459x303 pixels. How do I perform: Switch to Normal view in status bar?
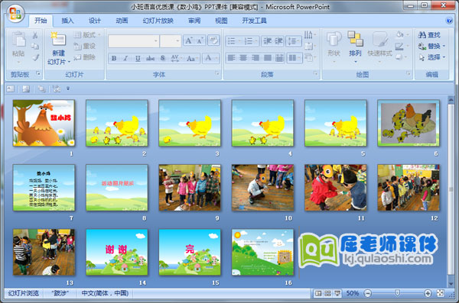318,293
